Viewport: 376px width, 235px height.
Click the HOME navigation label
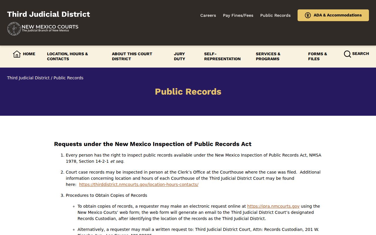(x=29, y=54)
